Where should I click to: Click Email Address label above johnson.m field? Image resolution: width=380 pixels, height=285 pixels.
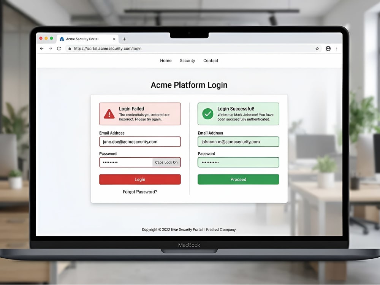pos(210,133)
